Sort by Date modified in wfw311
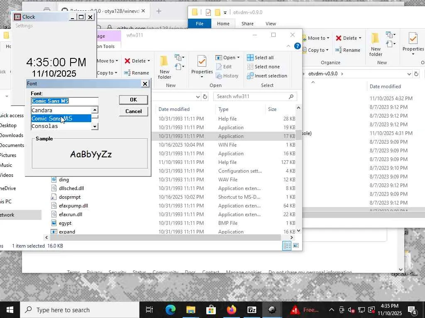The height and width of the screenshot is (318, 425). pos(174,109)
